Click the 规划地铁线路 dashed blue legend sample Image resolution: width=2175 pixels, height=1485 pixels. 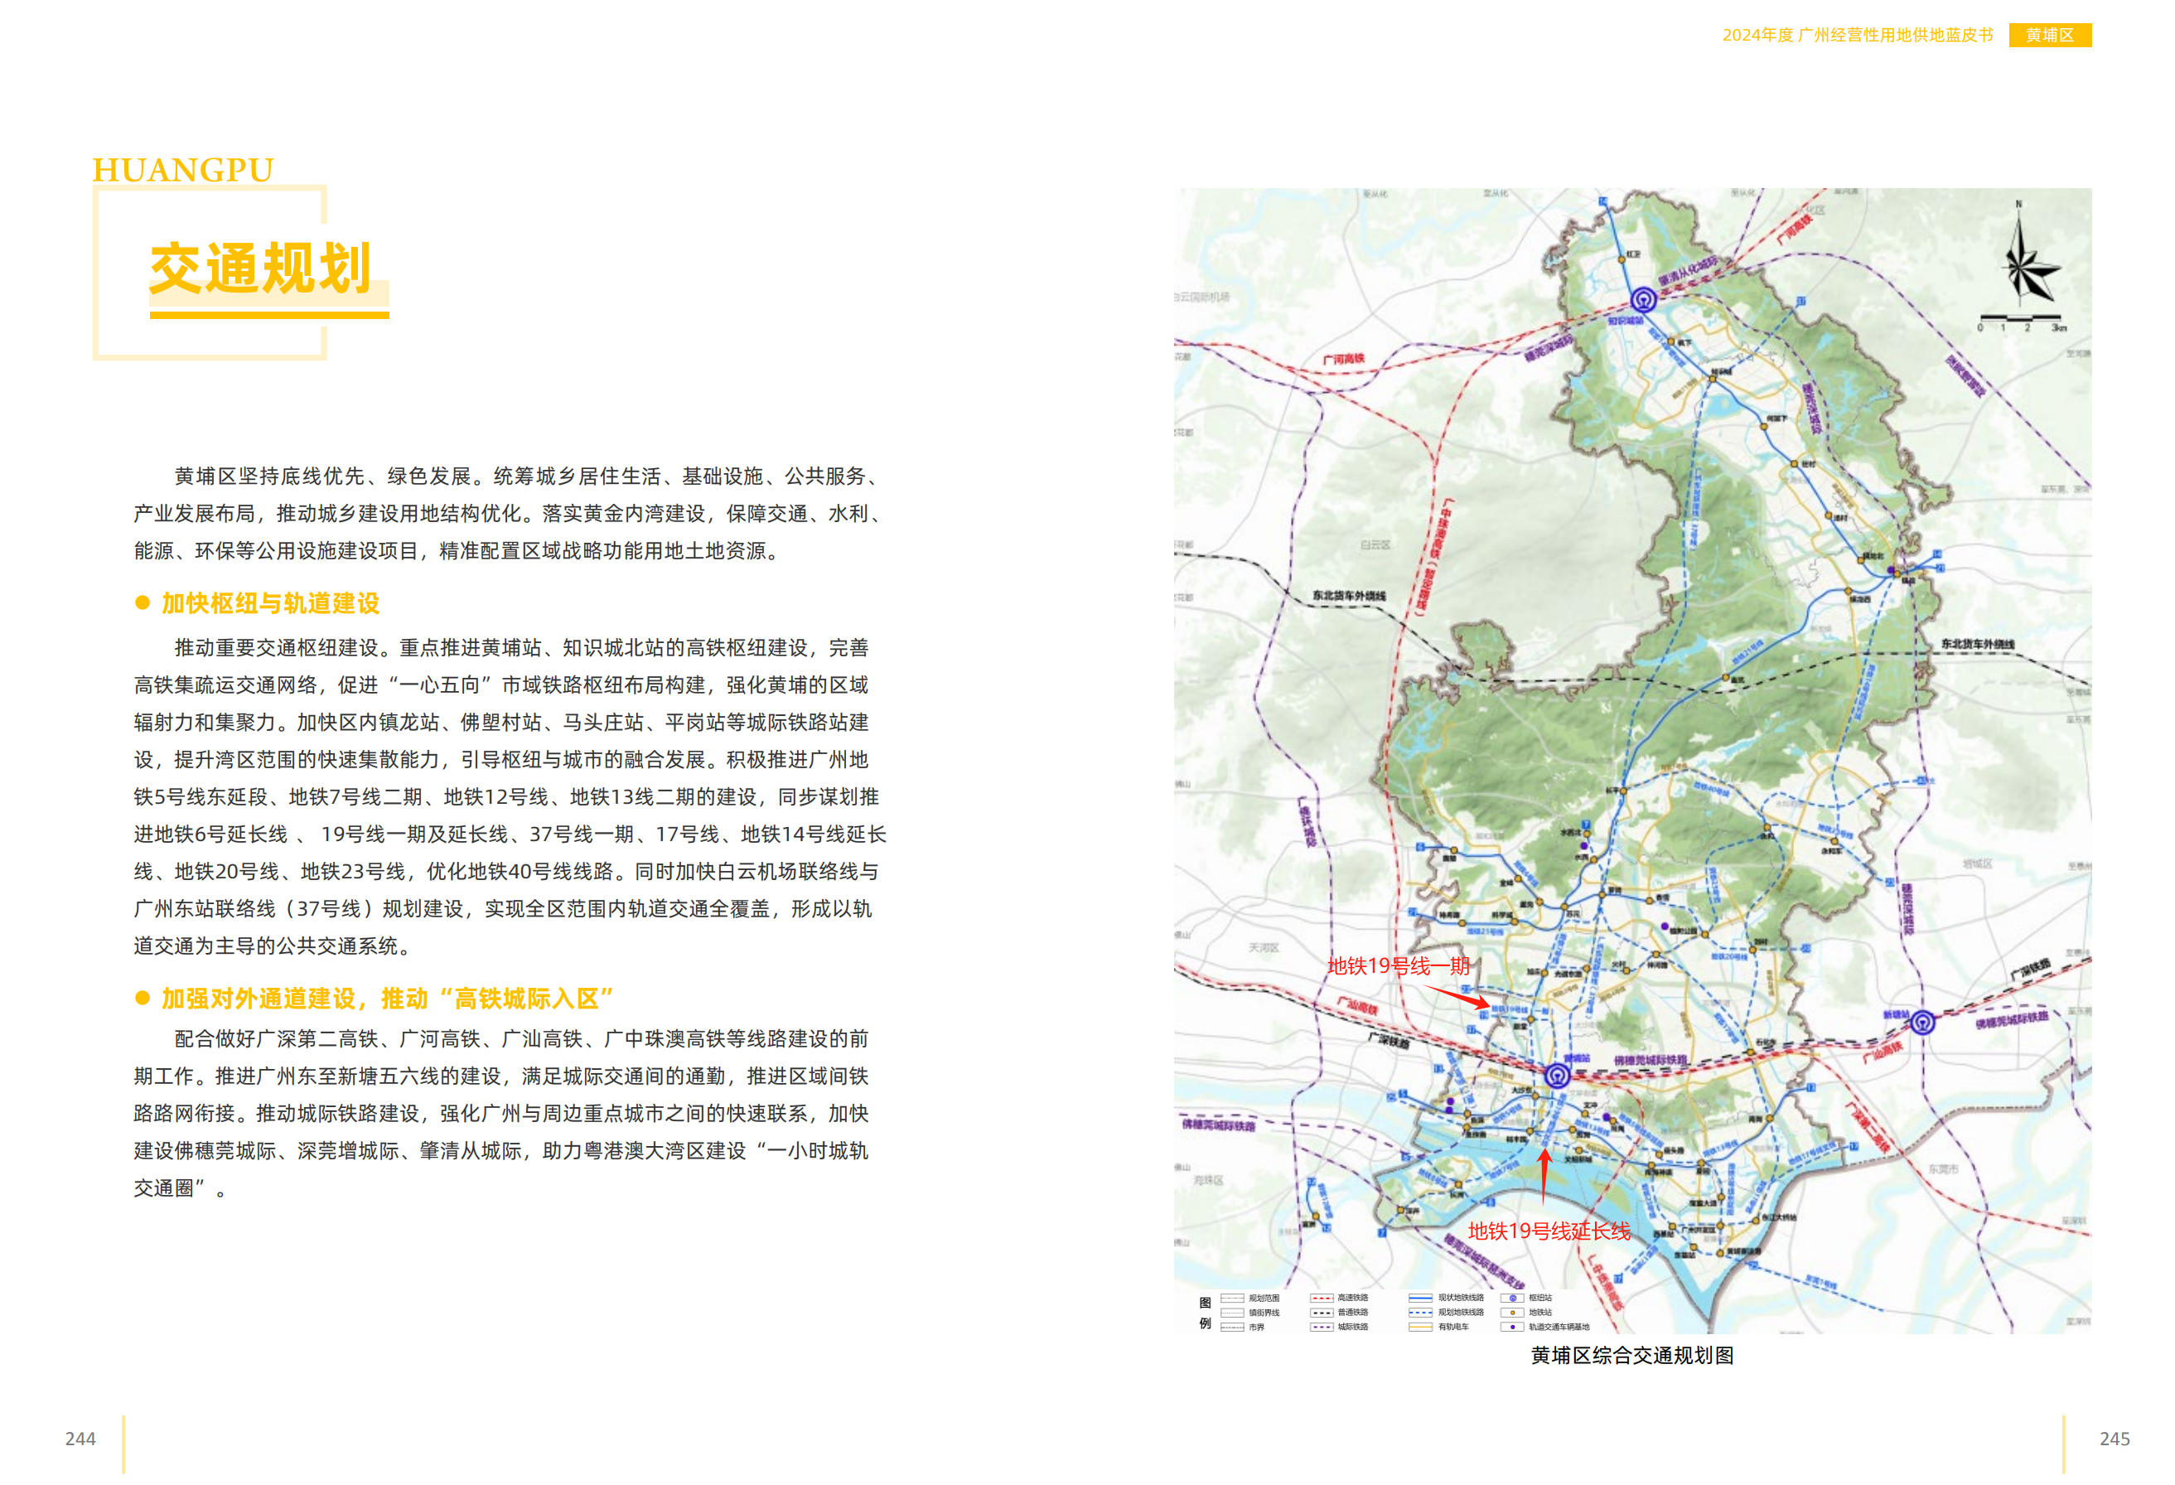tap(1421, 1312)
